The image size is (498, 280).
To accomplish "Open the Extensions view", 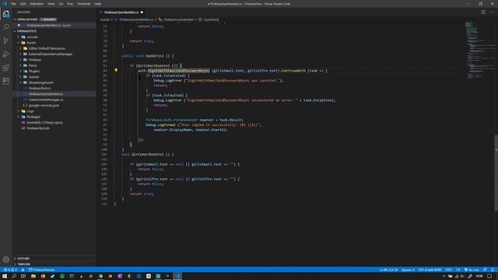I will (x=6, y=68).
